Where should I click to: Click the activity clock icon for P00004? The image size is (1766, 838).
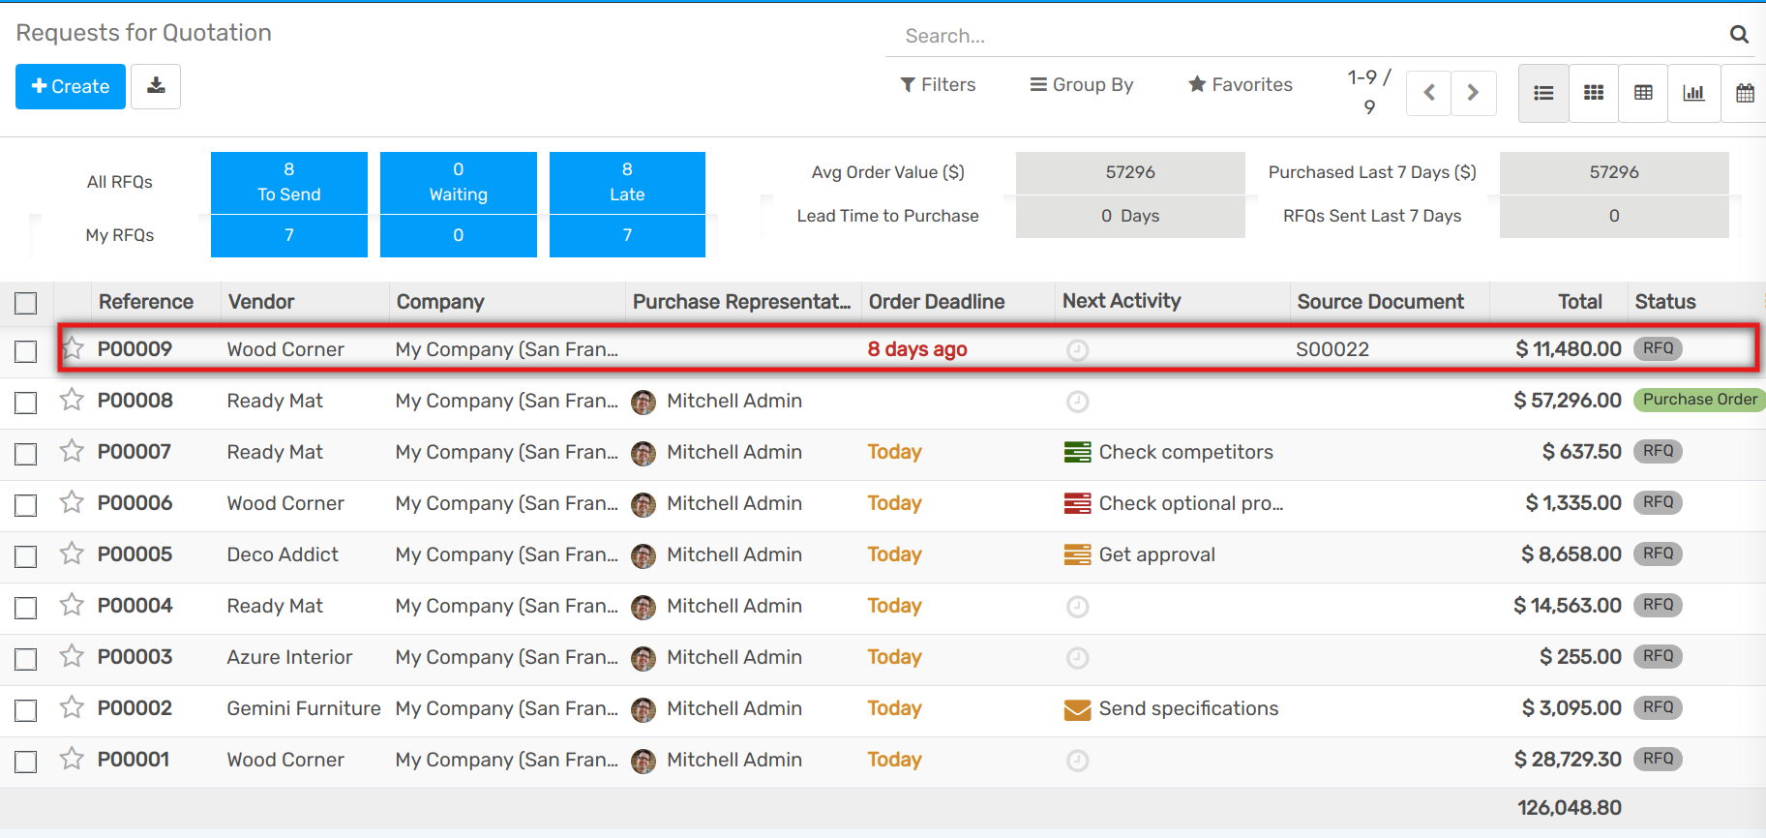pyautogui.click(x=1077, y=607)
